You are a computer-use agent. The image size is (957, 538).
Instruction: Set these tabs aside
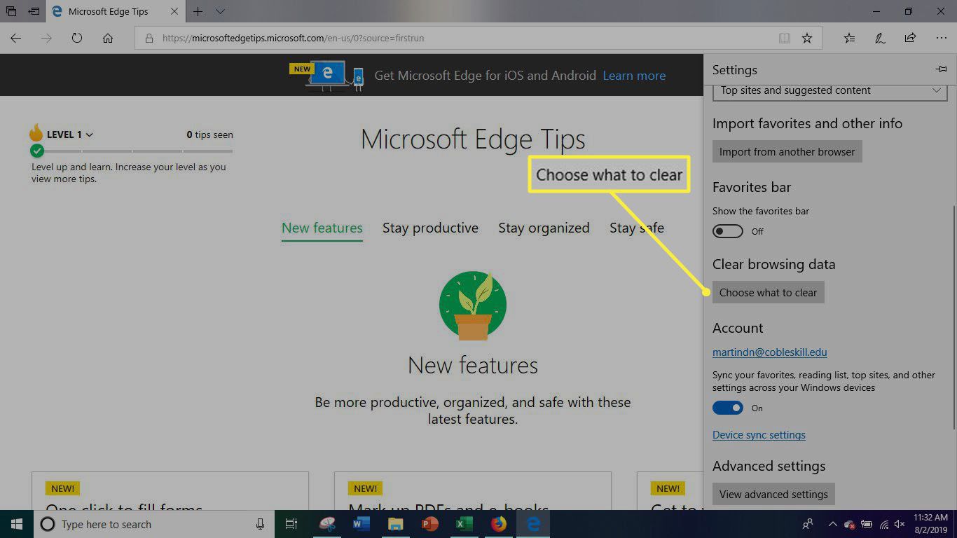(x=34, y=12)
